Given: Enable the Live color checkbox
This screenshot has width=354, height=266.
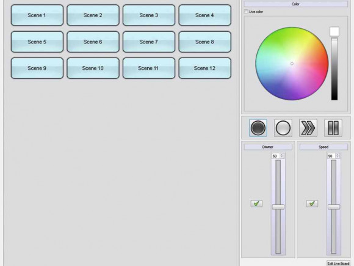Looking at the screenshot, I should tap(246, 12).
